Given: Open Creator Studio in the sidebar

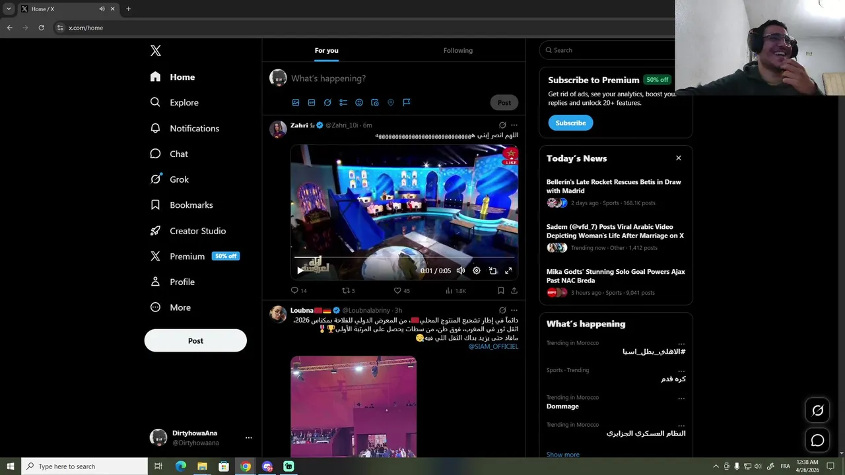Looking at the screenshot, I should (188, 231).
